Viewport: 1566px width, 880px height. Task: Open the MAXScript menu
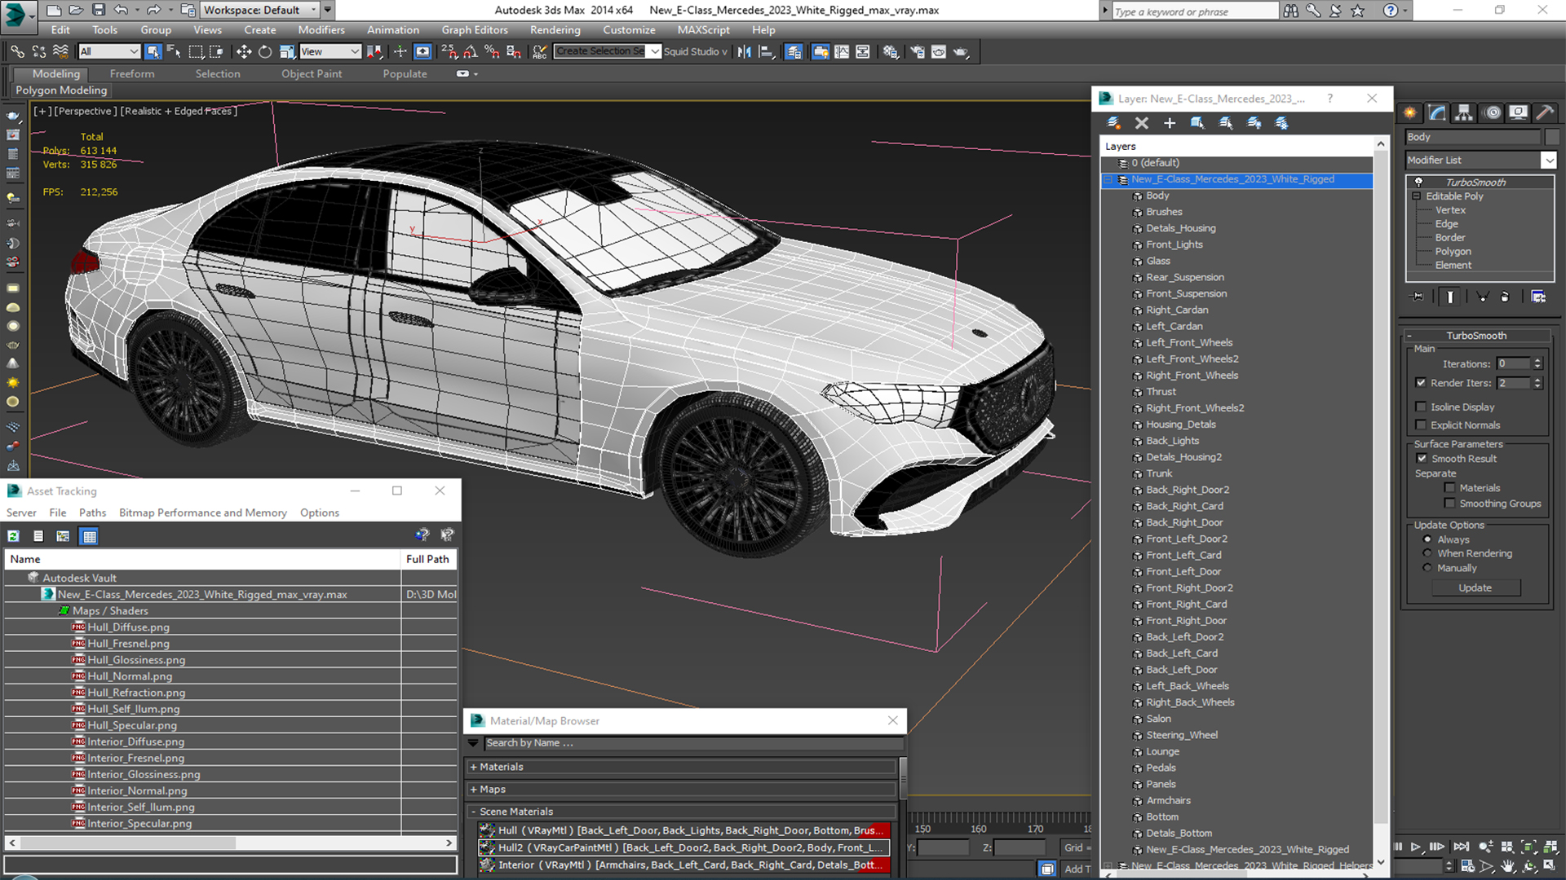click(x=703, y=30)
